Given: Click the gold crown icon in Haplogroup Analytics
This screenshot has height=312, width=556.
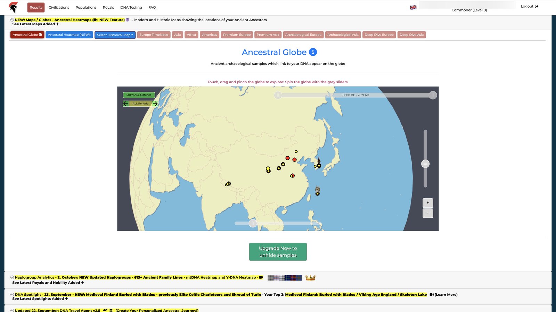Looking at the screenshot, I should point(310,278).
